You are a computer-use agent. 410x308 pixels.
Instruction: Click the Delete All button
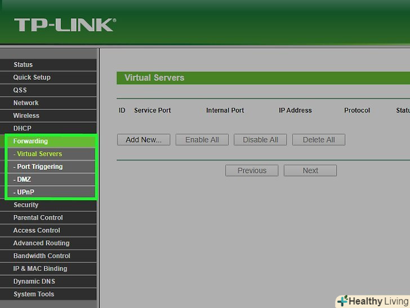point(319,140)
